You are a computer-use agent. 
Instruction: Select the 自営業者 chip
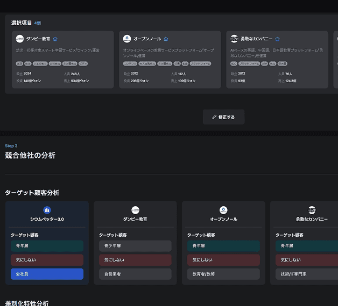[135, 274]
